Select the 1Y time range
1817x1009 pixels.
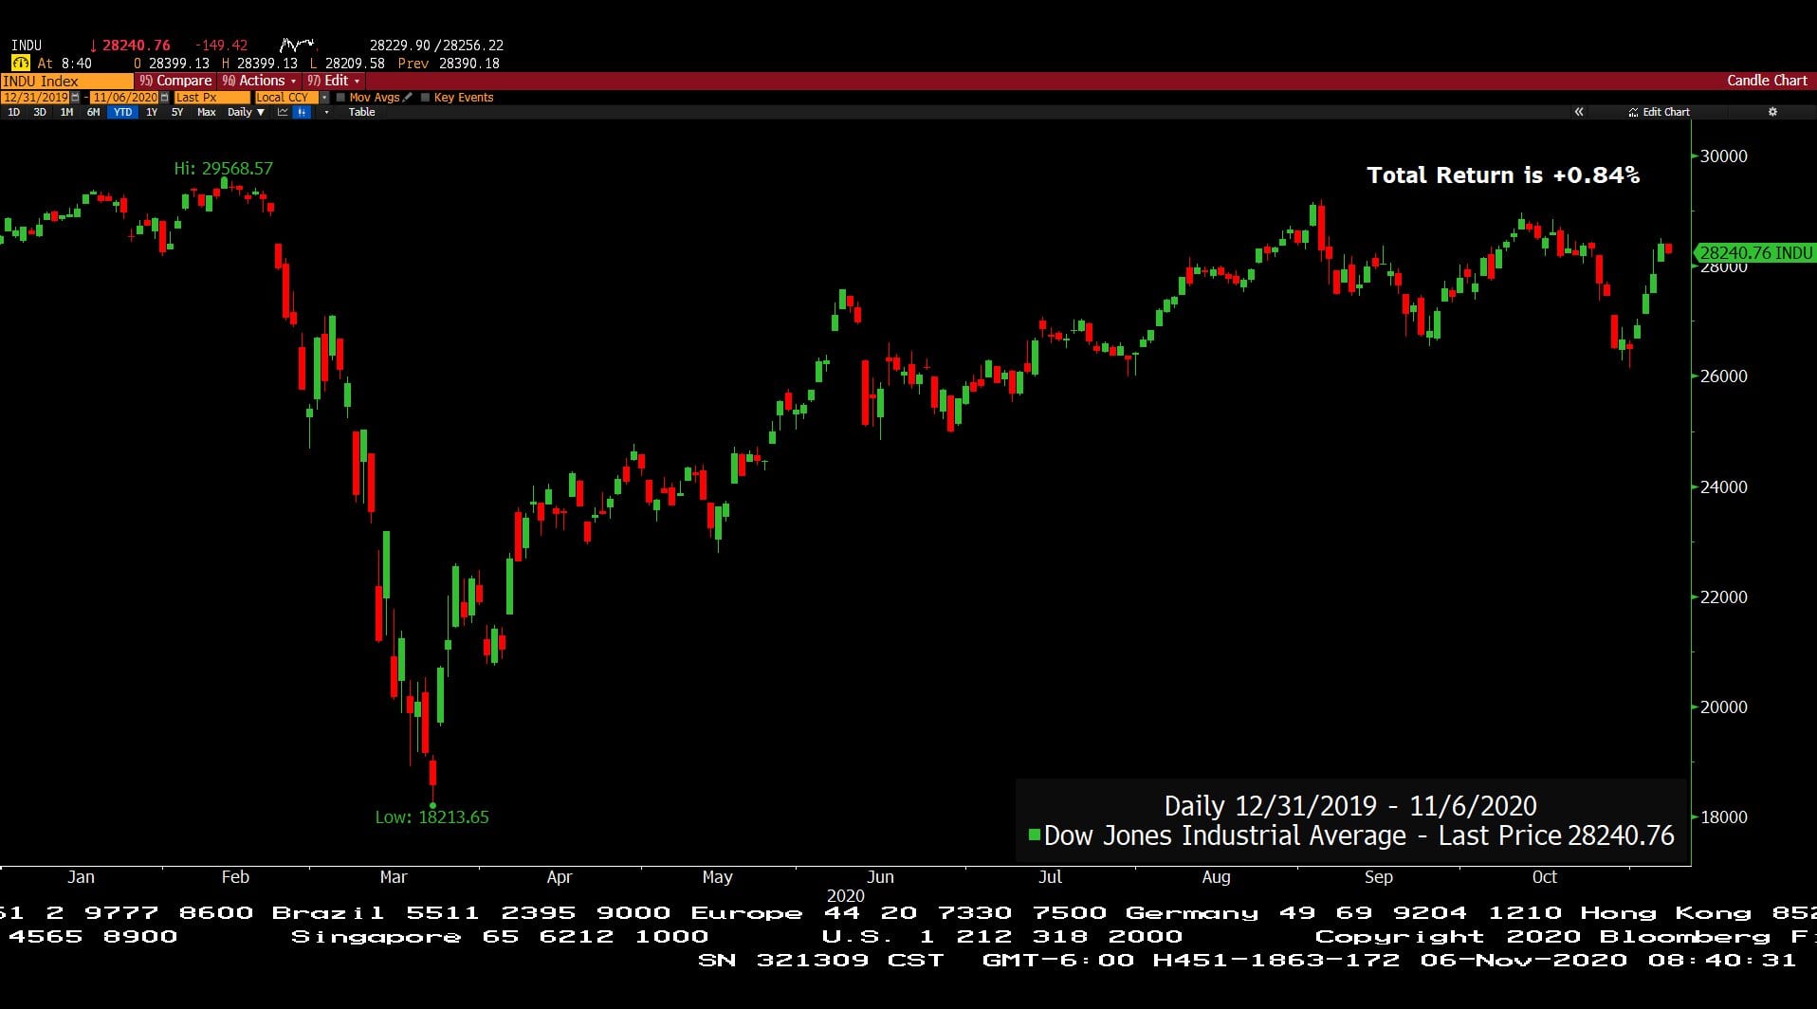(152, 112)
